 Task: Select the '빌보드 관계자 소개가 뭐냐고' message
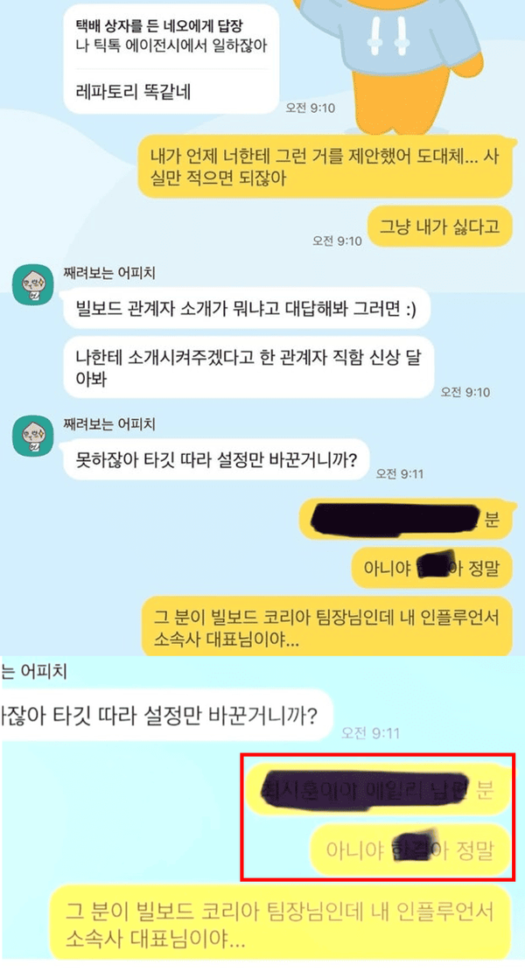coord(247,308)
